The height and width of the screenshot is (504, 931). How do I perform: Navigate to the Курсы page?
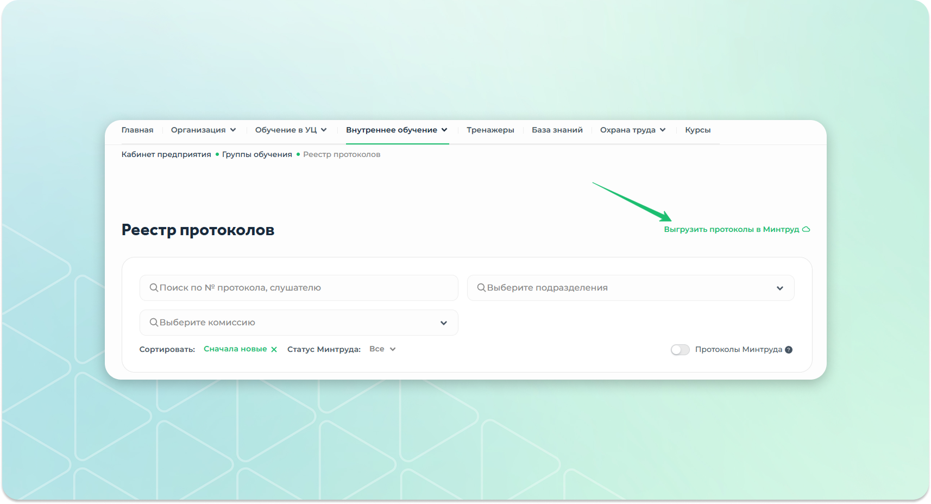[697, 130]
